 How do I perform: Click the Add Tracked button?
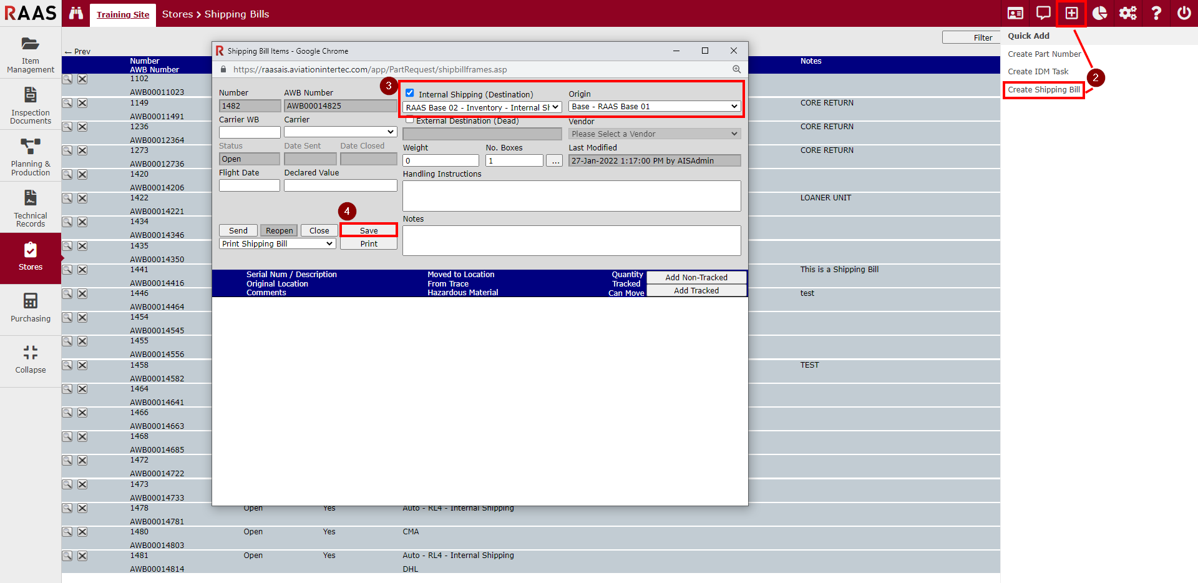[x=696, y=291]
